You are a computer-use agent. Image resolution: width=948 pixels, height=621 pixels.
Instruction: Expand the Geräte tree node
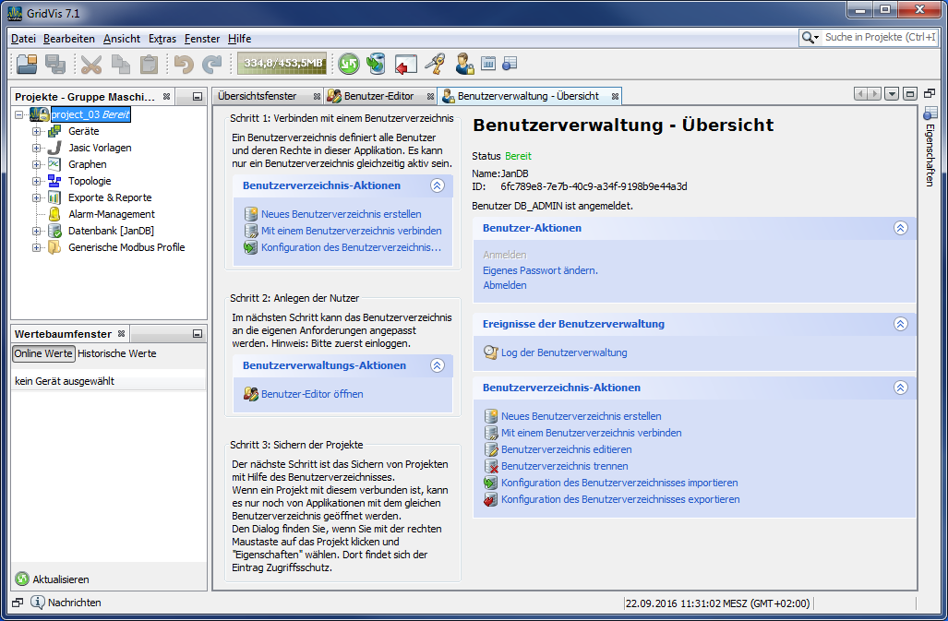pos(36,131)
